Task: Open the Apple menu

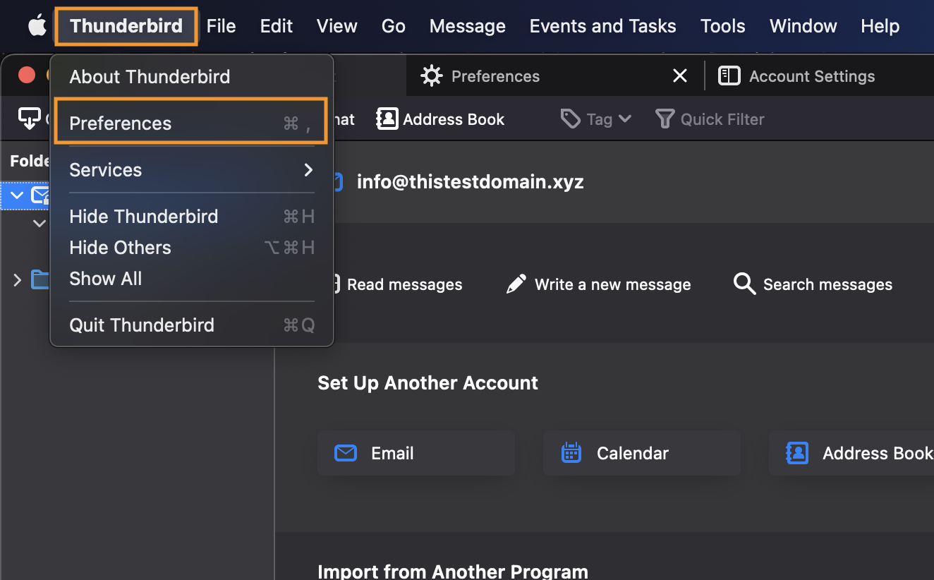Action: 37,27
